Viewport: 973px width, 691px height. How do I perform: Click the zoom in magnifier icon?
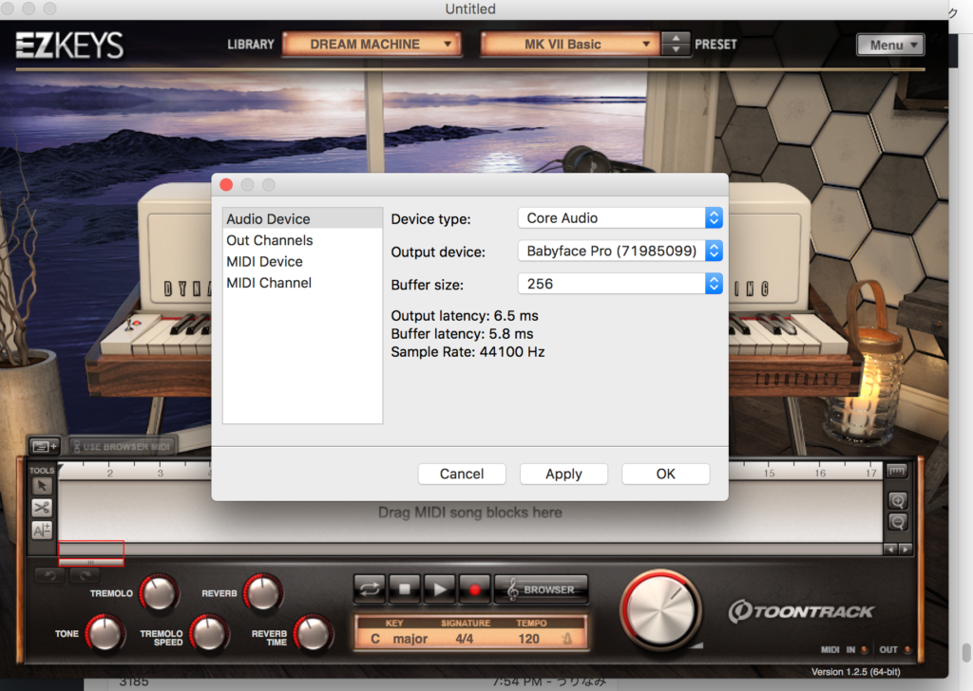pyautogui.click(x=897, y=500)
